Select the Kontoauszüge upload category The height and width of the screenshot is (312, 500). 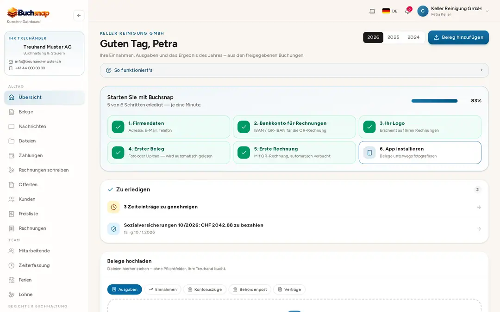(205, 289)
